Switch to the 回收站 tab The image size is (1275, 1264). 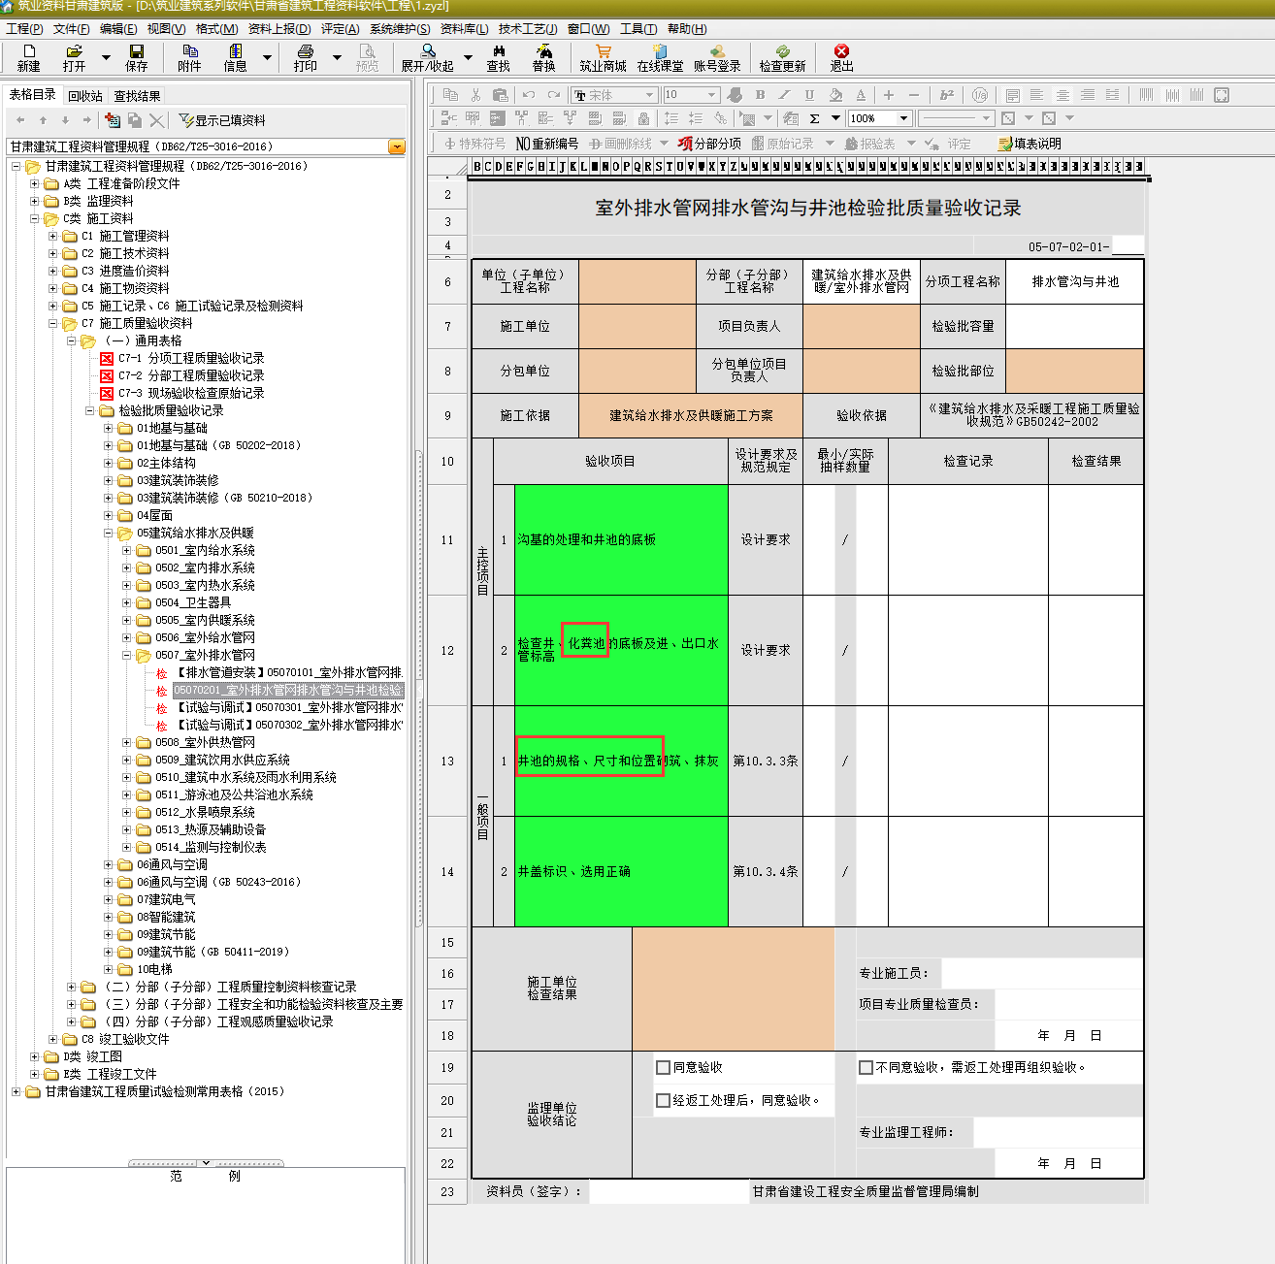[85, 96]
